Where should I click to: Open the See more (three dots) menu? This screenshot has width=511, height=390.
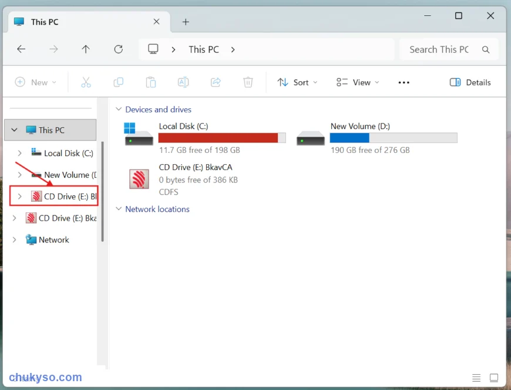pyautogui.click(x=404, y=82)
